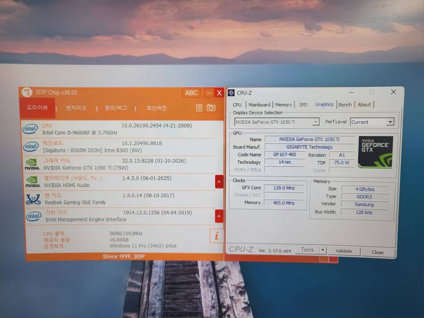Screen dimensions: 424x318
Task: Click 'Realtek Gaming GbE Family' text
Action: pos(75,202)
